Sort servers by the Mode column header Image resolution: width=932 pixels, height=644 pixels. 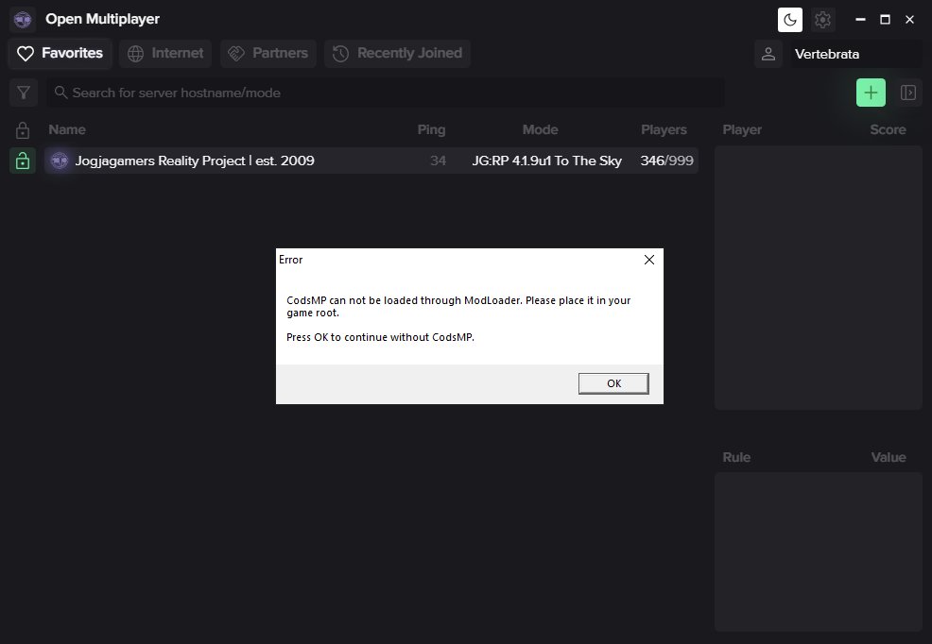tap(541, 130)
